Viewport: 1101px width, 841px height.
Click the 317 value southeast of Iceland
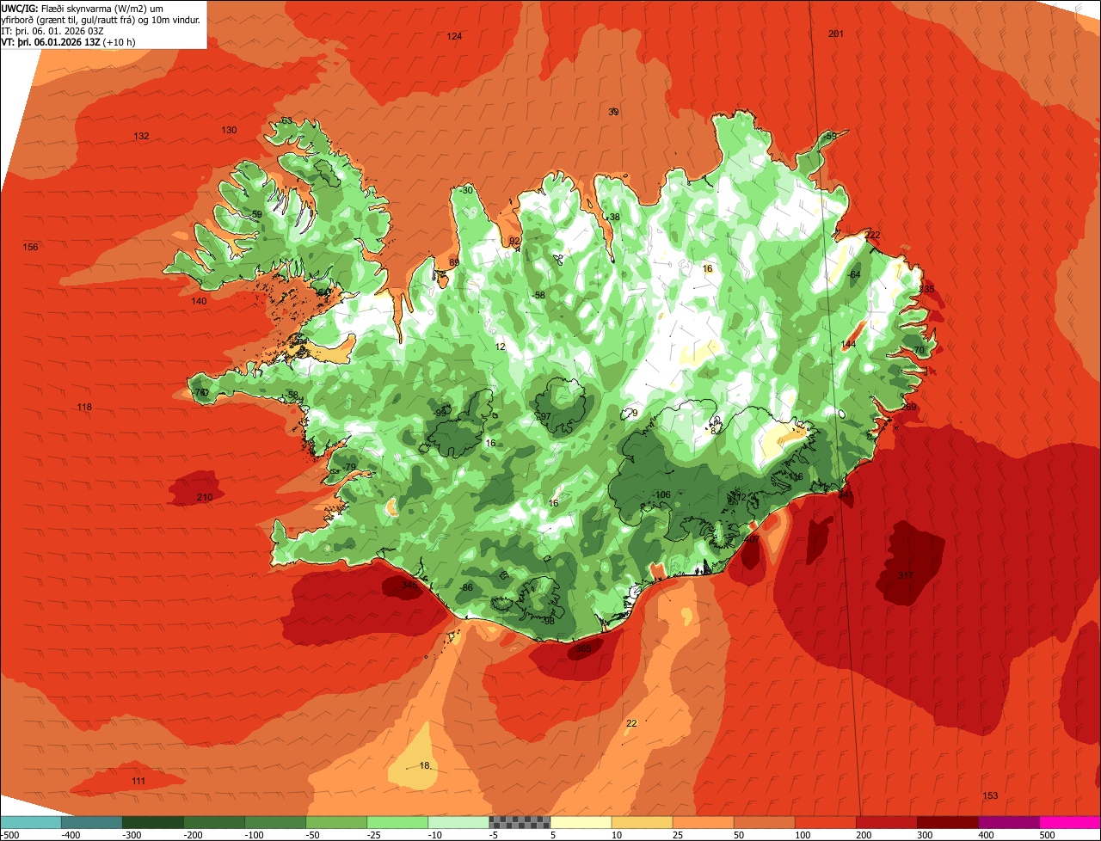coord(905,575)
